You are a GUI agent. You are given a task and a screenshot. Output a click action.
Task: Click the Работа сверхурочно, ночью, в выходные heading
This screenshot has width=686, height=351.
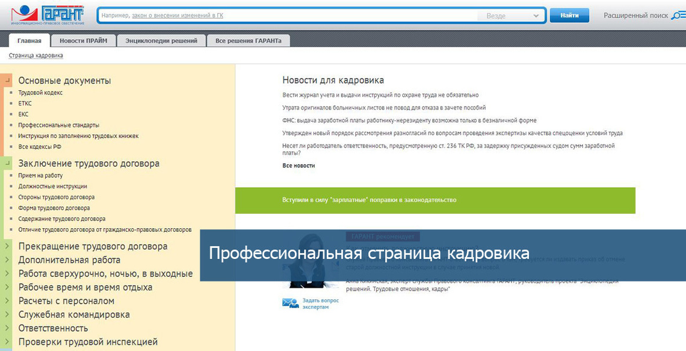pyautogui.click(x=105, y=274)
